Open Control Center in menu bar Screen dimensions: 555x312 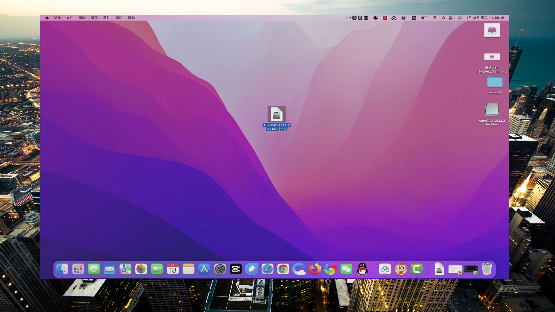point(451,18)
